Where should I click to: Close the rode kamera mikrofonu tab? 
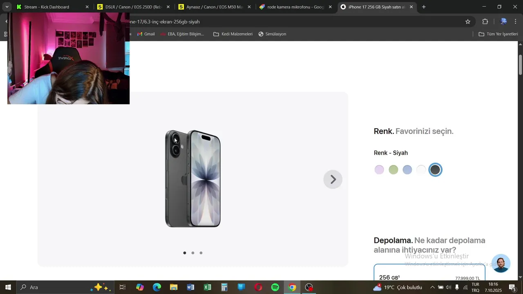330,7
